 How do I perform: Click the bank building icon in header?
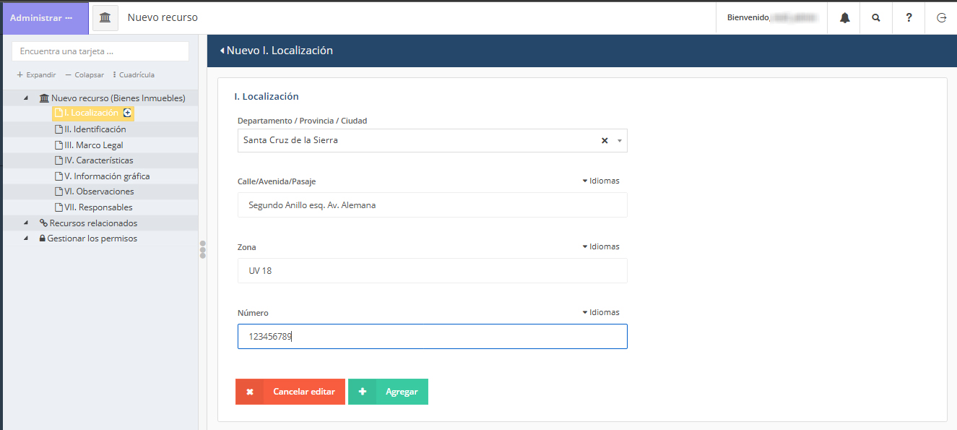point(105,17)
